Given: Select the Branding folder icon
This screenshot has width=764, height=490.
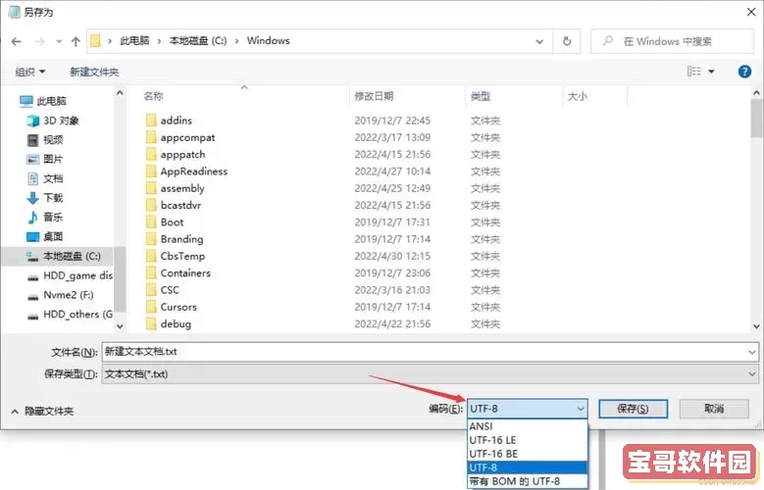Looking at the screenshot, I should [x=151, y=239].
